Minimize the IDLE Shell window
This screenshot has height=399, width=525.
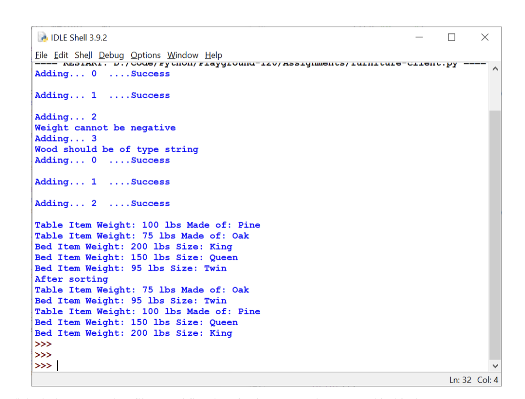tap(419, 37)
